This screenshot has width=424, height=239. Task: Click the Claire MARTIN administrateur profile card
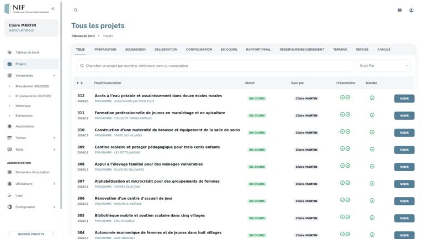pyautogui.click(x=31, y=28)
